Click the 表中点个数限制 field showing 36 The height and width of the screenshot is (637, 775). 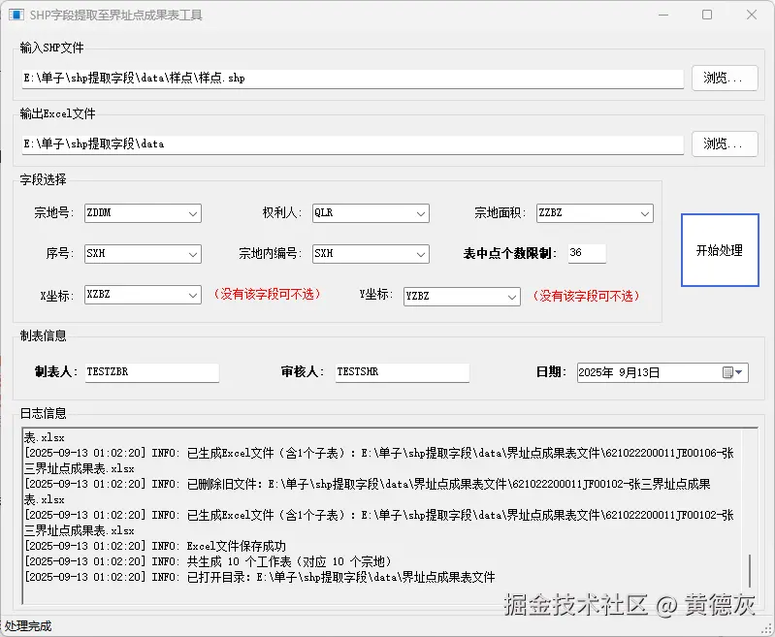587,253
